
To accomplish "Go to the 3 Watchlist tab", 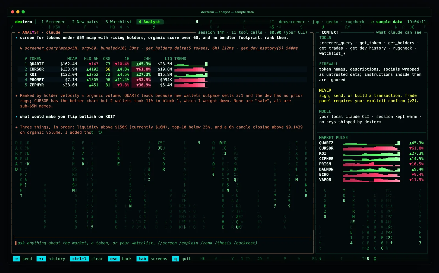I will (x=118, y=22).
